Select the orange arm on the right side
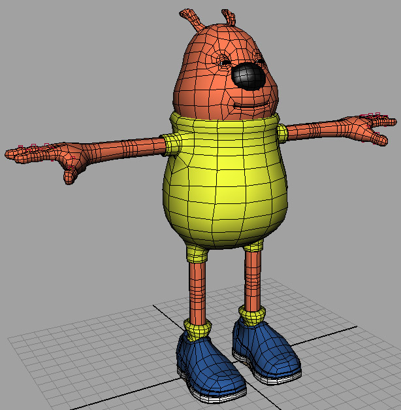The width and height of the screenshot is (401, 410). pyautogui.click(x=313, y=128)
